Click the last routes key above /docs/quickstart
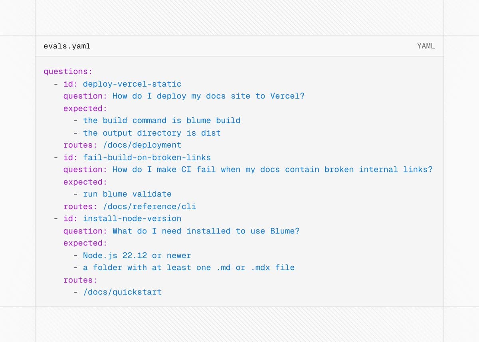479x342 pixels. click(x=80, y=280)
